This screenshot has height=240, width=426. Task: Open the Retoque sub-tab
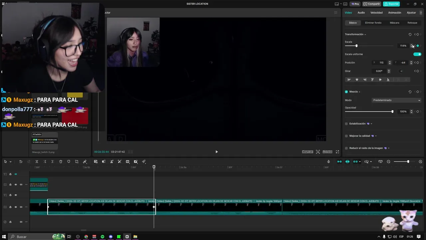412,23
